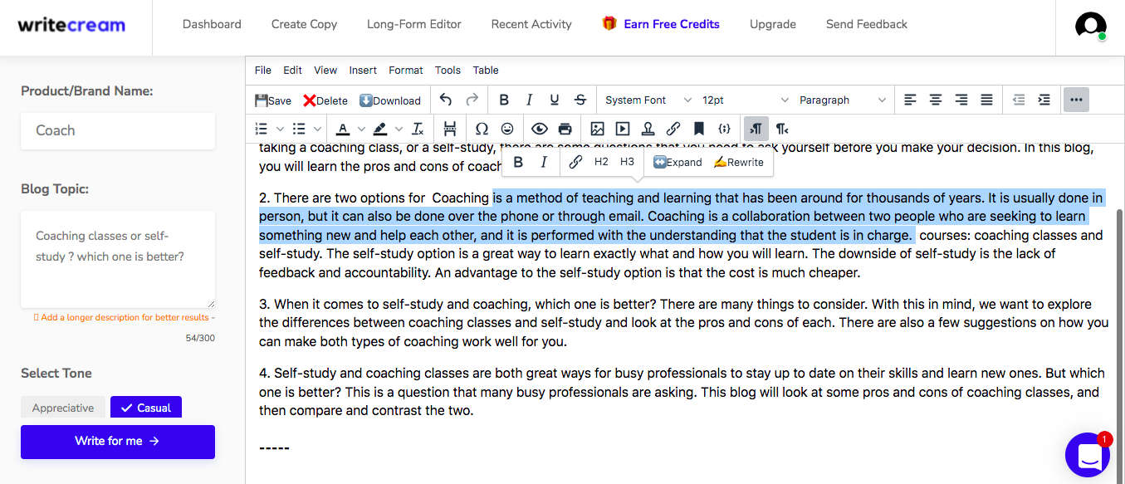This screenshot has width=1125, height=484.
Task: Switch tone to Appreciative
Action: [63, 407]
